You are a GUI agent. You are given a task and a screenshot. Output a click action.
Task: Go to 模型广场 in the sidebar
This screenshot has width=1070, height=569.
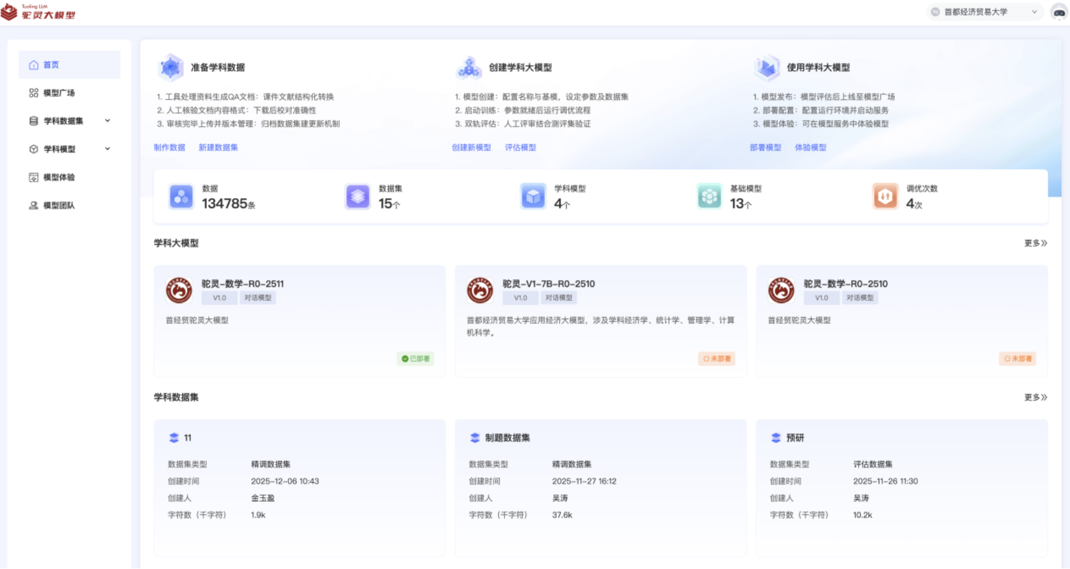point(59,93)
